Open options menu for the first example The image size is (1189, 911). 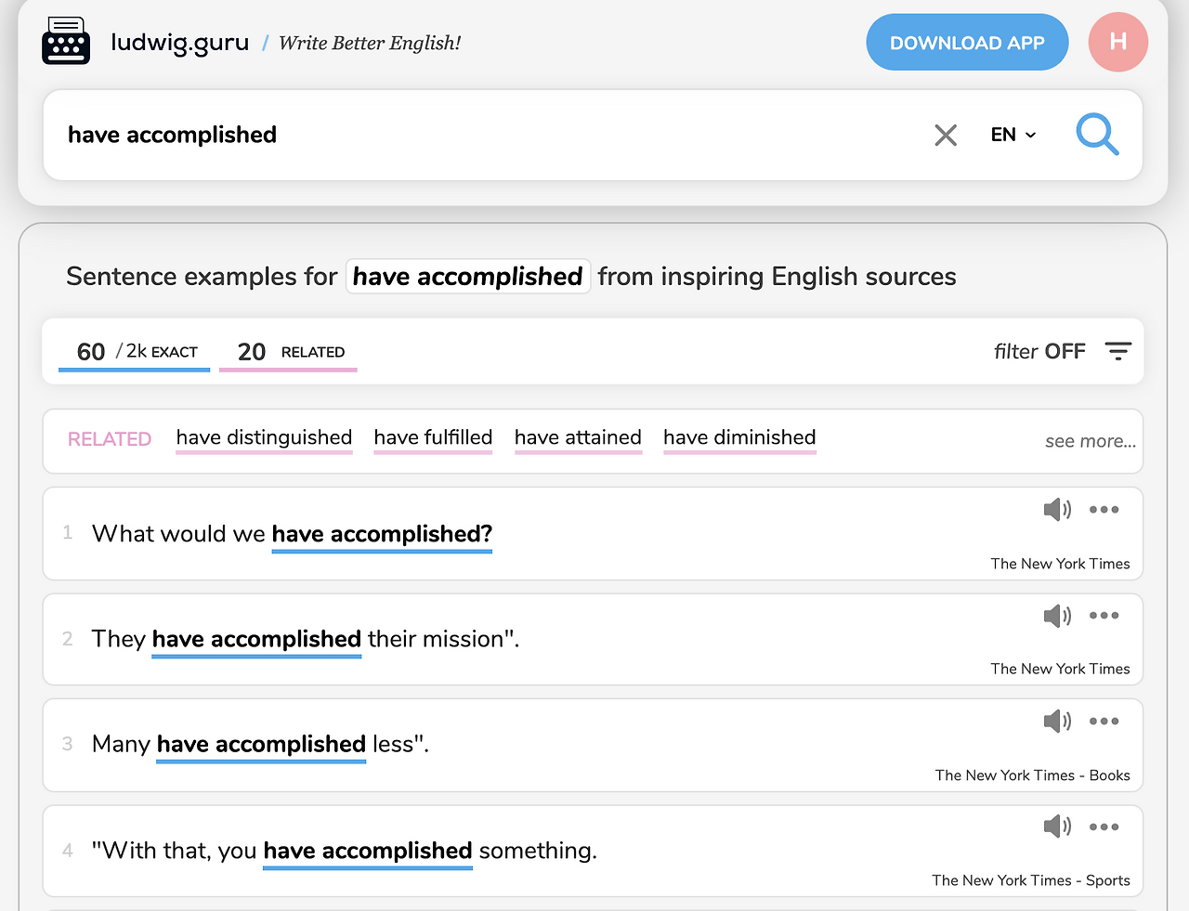[1104, 509]
